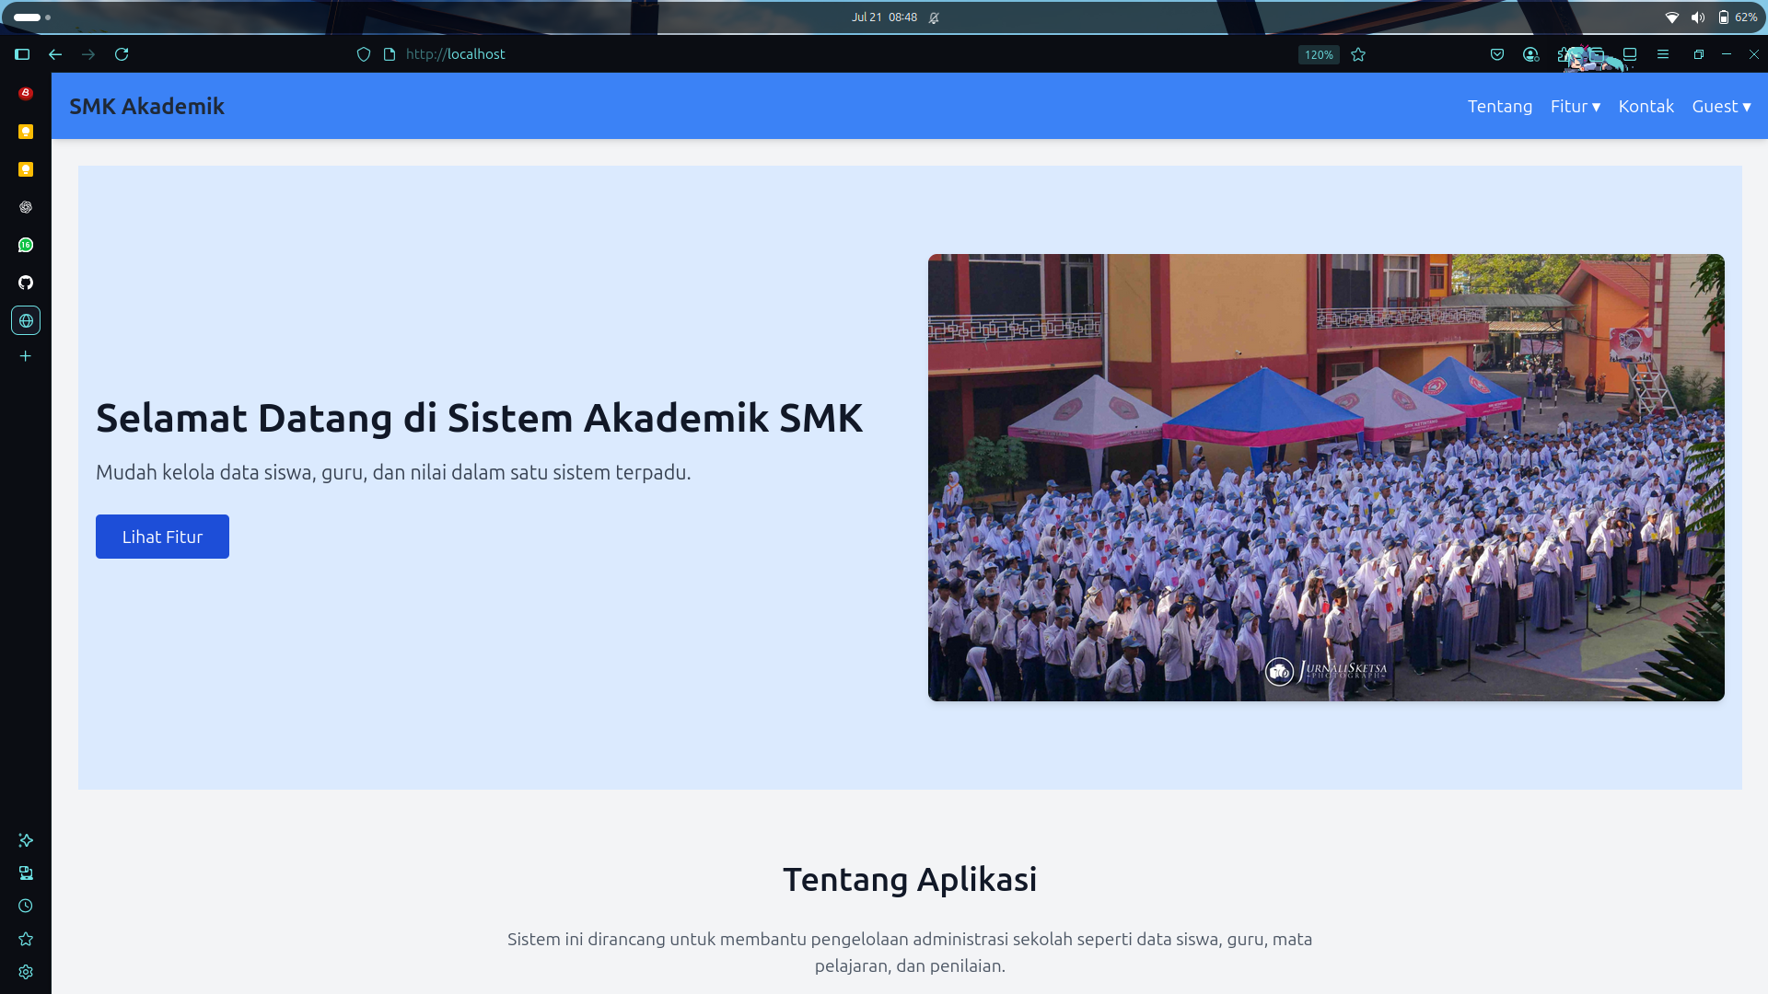Open the Firefox account icon
Image resolution: width=1768 pixels, height=994 pixels.
click(x=1530, y=54)
